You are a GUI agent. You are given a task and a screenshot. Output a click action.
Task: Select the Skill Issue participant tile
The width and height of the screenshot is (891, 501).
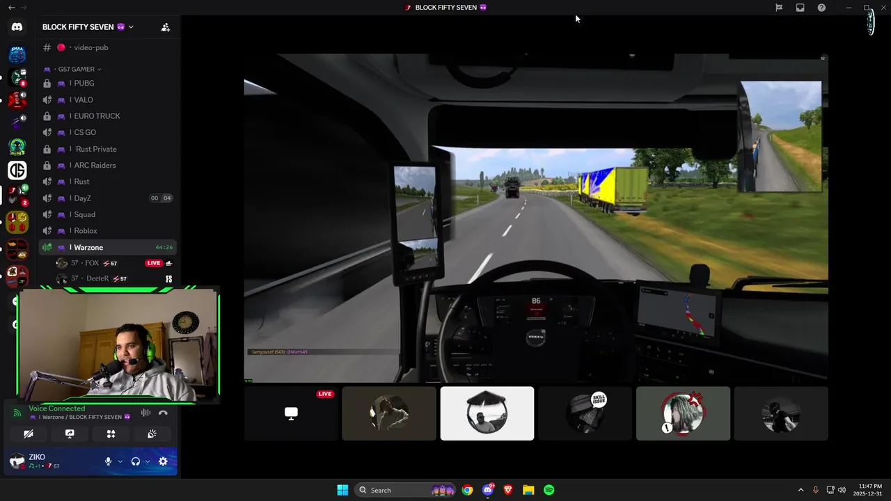pyautogui.click(x=585, y=413)
